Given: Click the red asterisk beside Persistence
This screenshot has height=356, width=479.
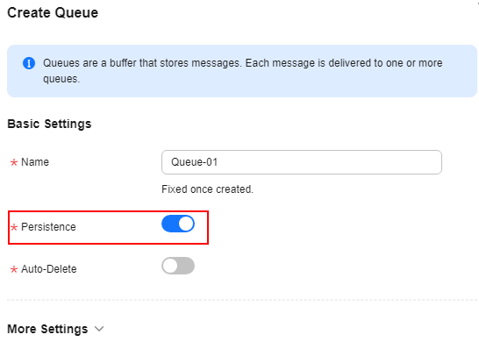Looking at the screenshot, I should [14, 227].
